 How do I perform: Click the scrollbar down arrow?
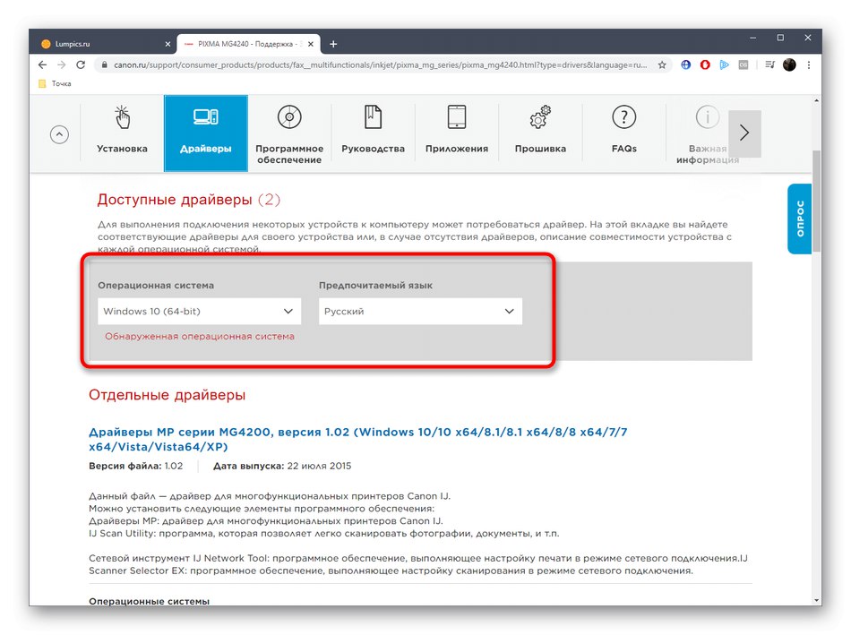(x=816, y=600)
